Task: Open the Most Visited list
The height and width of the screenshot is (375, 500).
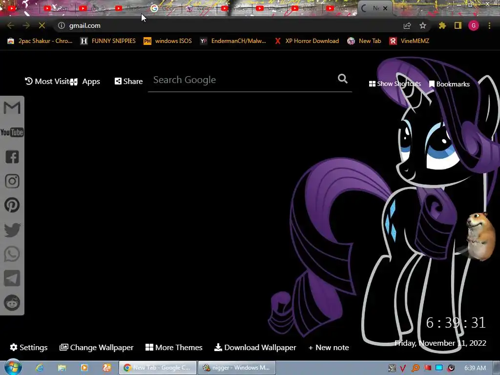Action: [x=48, y=82]
